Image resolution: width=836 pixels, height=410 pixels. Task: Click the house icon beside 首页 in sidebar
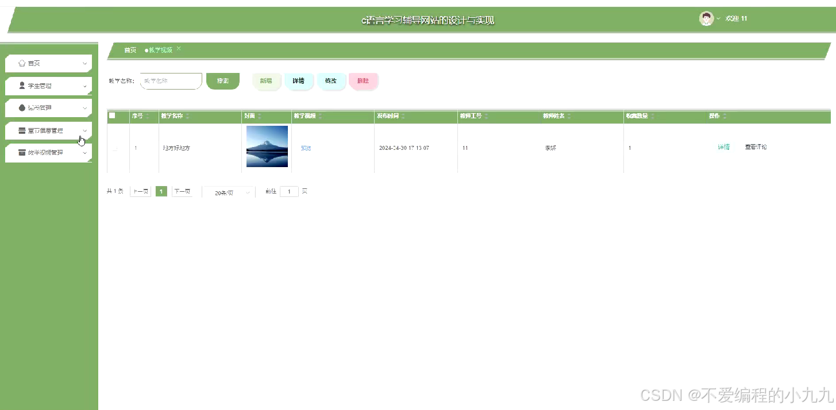pos(22,63)
